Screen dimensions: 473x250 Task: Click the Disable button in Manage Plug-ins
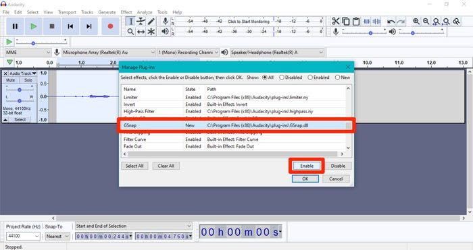[x=338, y=166]
